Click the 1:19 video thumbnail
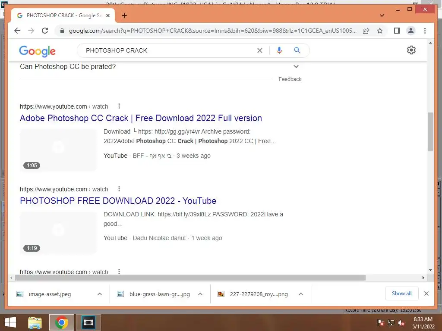Image resolution: width=442 pixels, height=331 pixels. tap(58, 233)
